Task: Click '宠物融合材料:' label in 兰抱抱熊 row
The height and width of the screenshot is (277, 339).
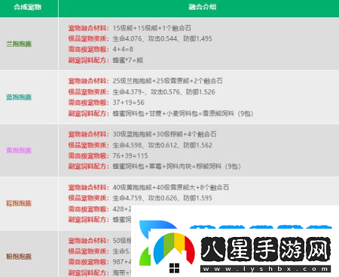Action: [89, 28]
